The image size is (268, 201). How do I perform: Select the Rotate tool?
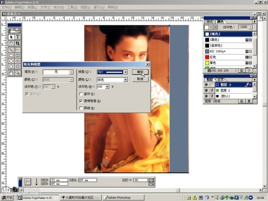(11, 43)
